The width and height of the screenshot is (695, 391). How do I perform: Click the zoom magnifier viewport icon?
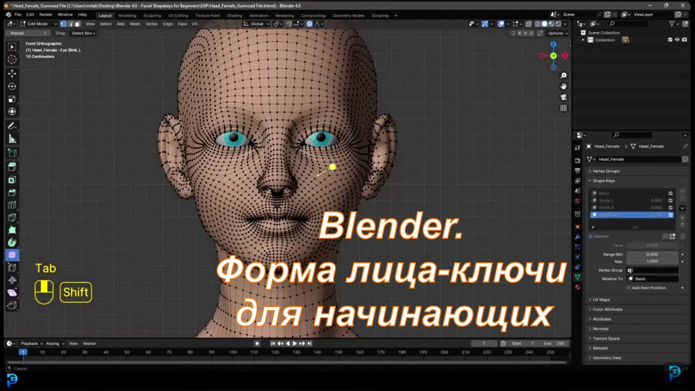point(564,76)
